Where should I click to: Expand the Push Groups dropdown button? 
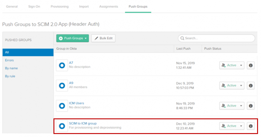[x=72, y=38]
